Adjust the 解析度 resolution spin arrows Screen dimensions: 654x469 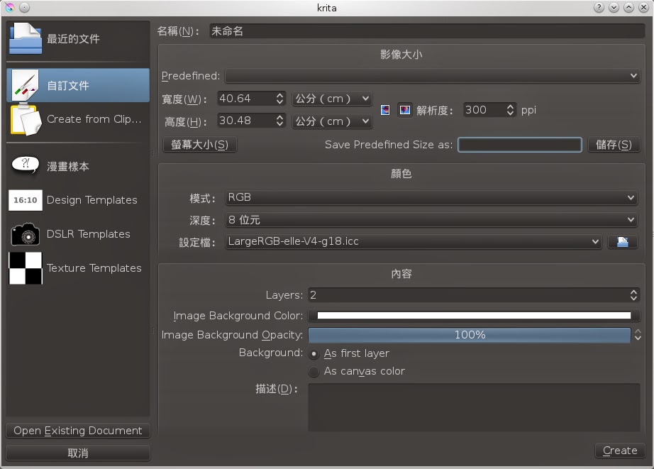tap(510, 110)
